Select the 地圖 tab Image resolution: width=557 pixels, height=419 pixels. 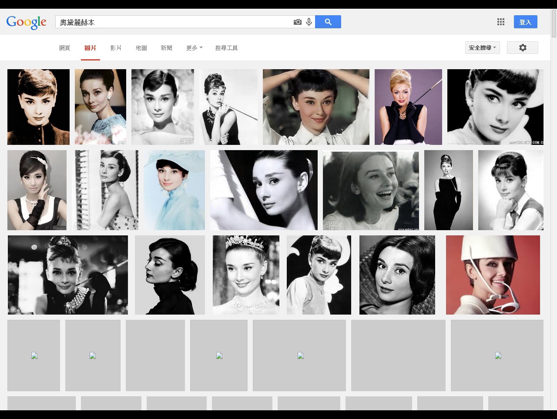(x=141, y=48)
